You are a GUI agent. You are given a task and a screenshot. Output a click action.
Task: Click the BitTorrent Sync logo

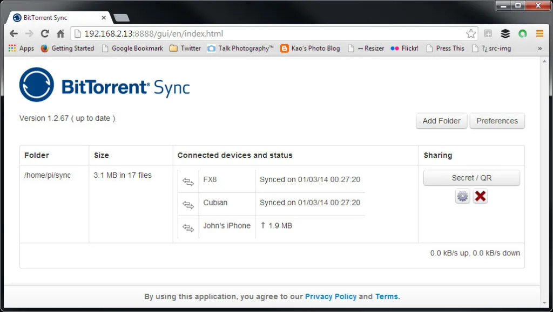(104, 85)
